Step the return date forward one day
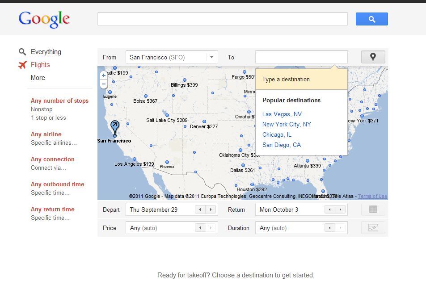This screenshot has width=426, height=285. pyautogui.click(x=340, y=210)
